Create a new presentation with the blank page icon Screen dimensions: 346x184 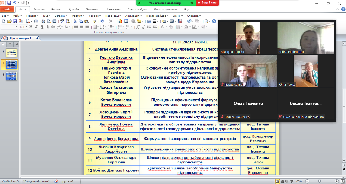click(x=3, y=21)
